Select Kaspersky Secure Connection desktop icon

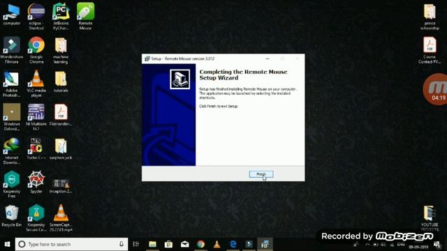click(x=36, y=218)
